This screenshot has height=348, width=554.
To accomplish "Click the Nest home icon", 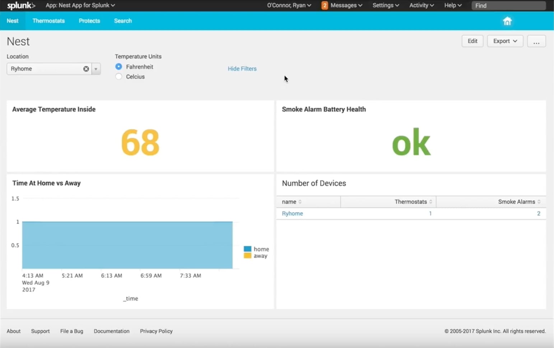I will [507, 21].
